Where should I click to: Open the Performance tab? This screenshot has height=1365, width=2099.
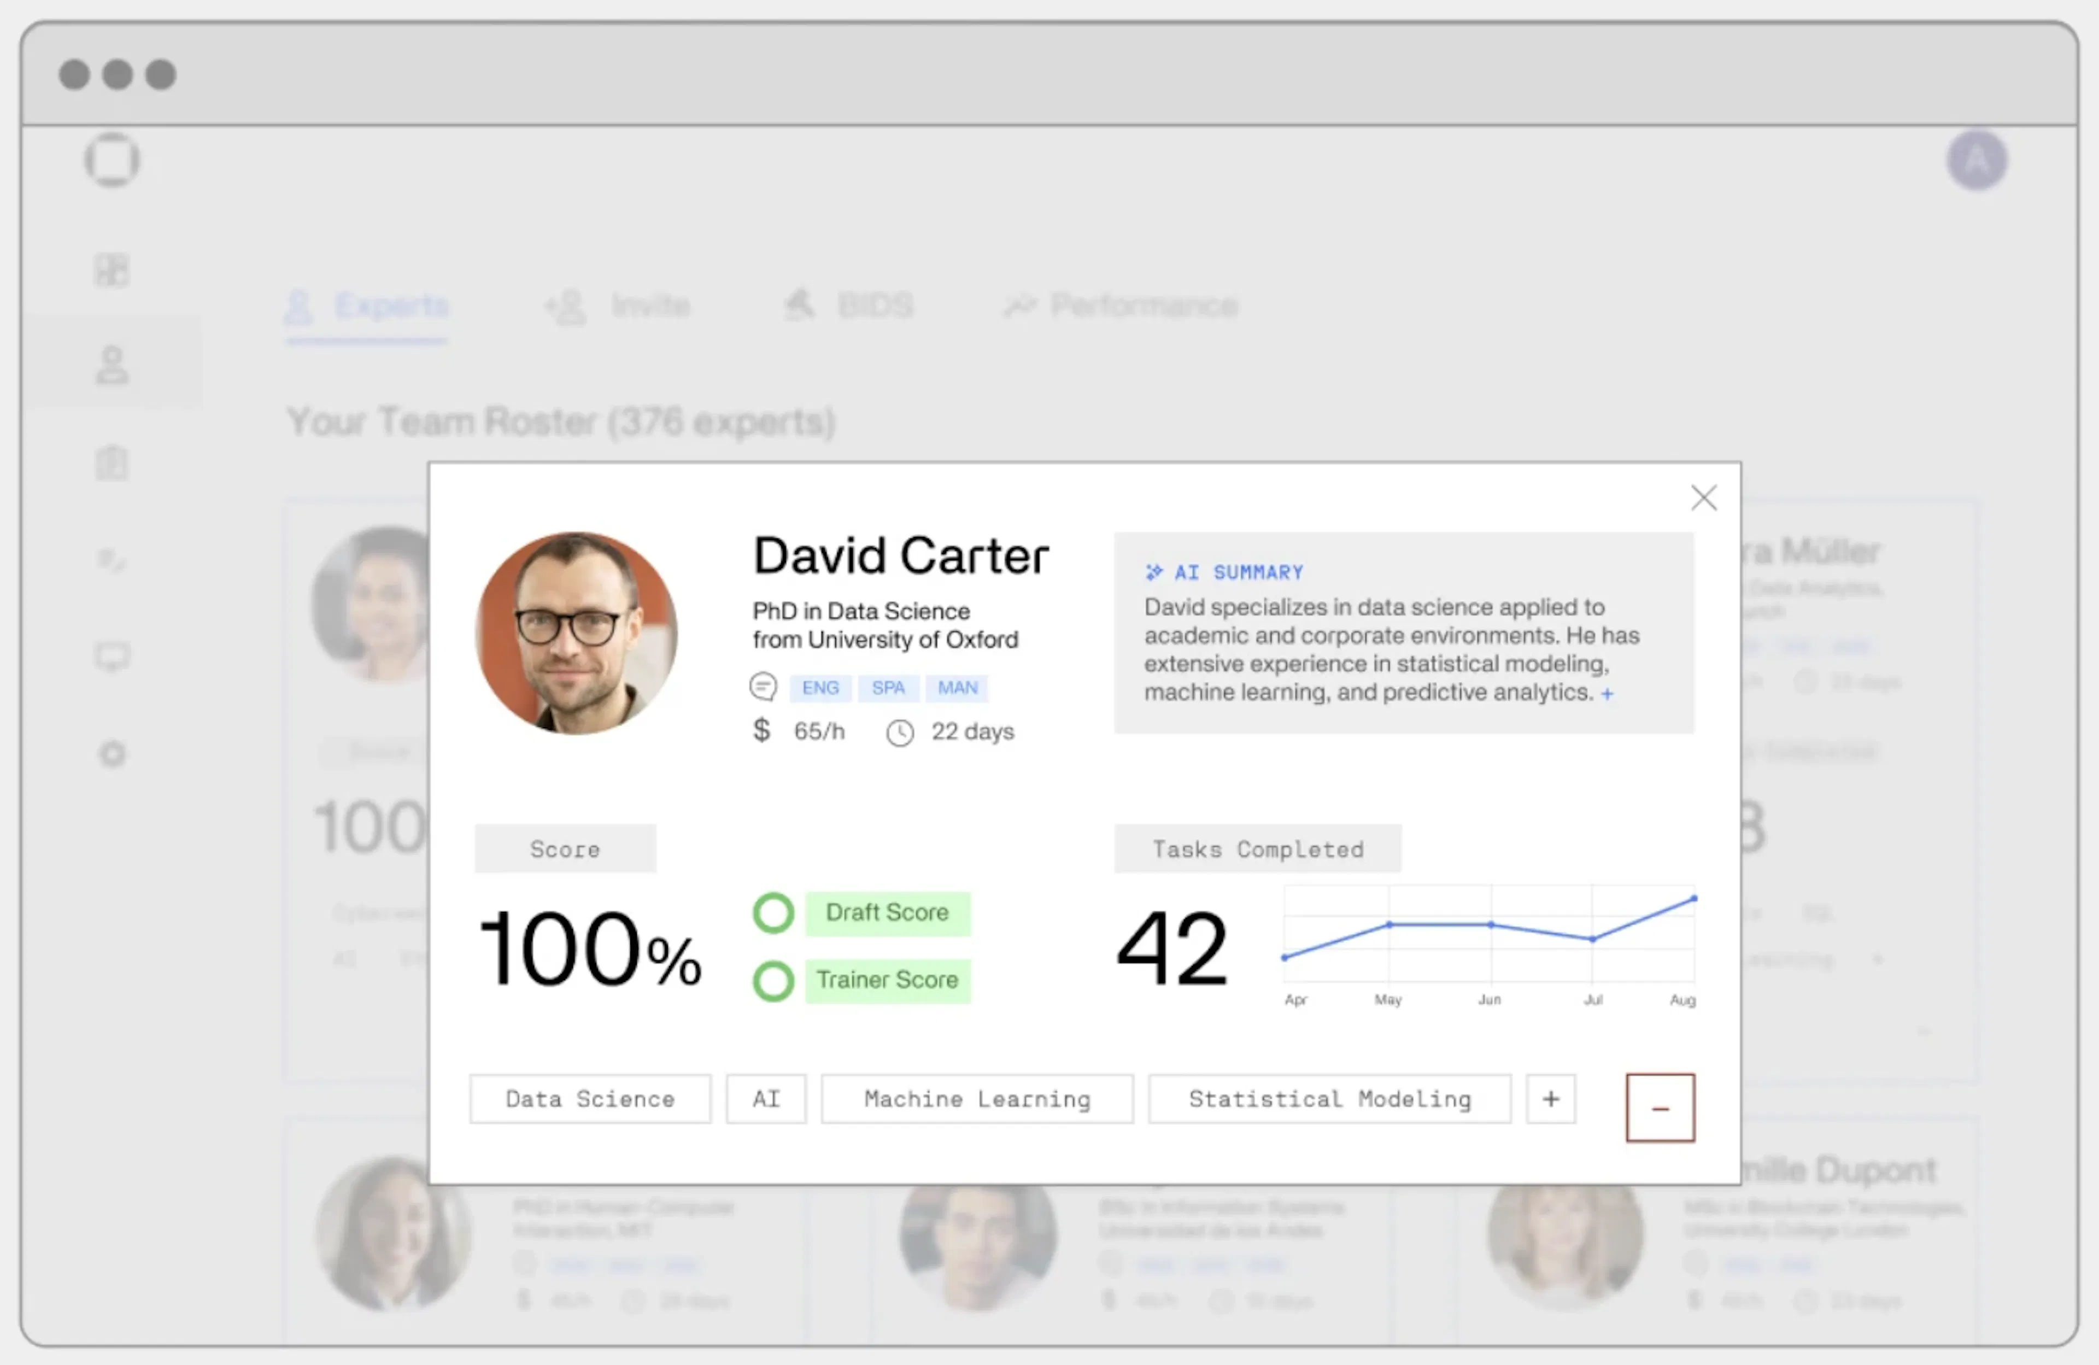(x=1120, y=306)
